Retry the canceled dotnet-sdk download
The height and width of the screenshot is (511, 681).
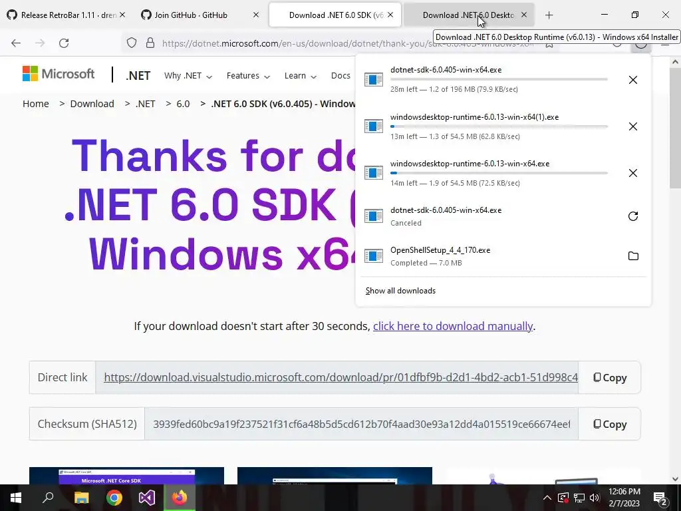coord(633,216)
